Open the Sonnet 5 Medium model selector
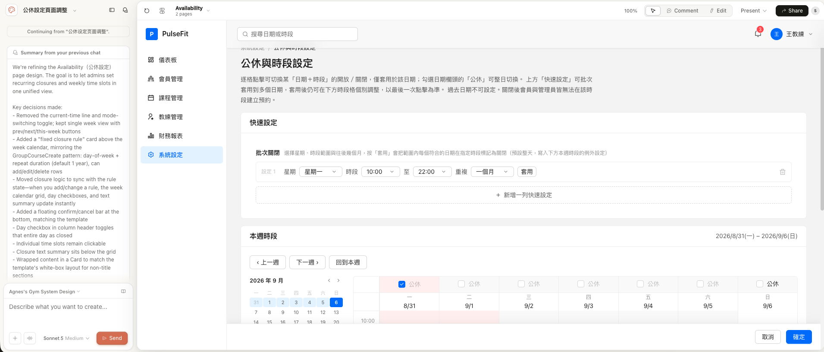Screen dimensions: 824x352 [66, 338]
